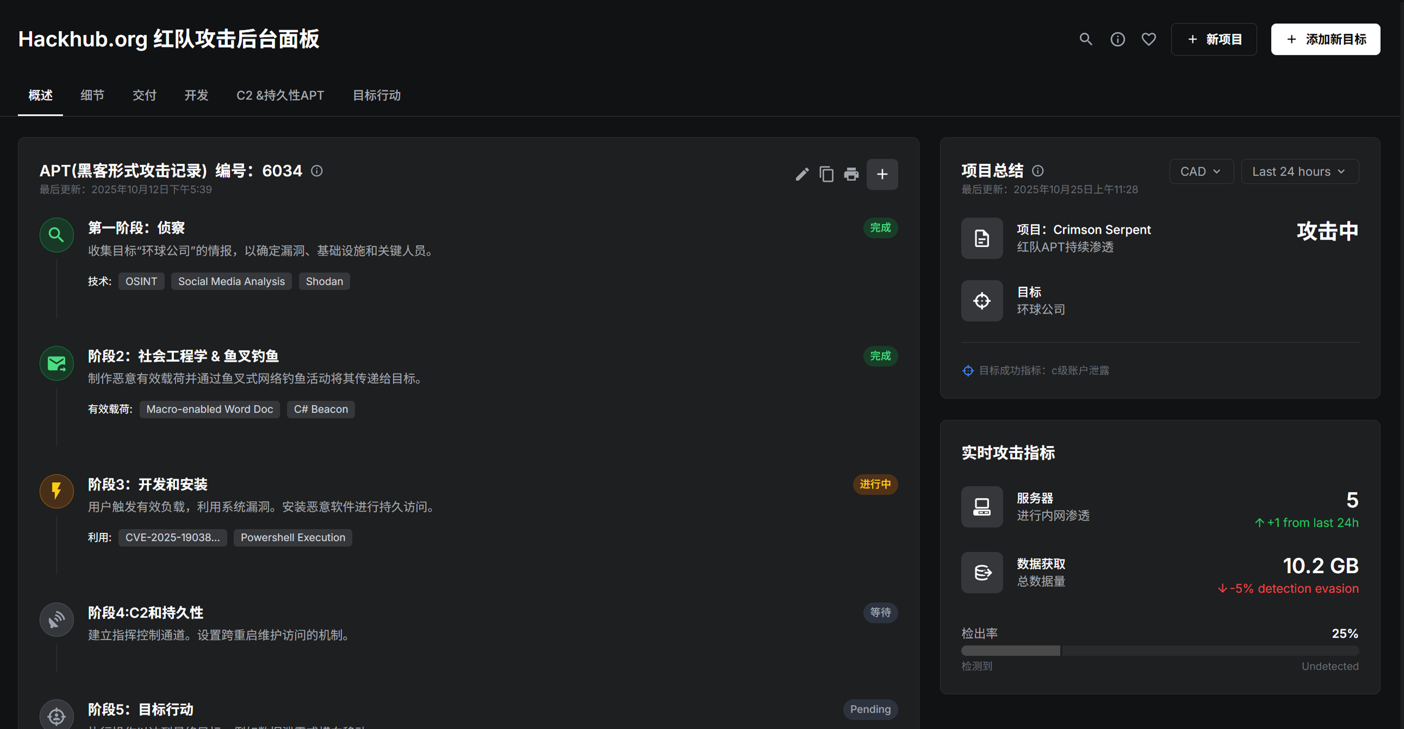Click the broadcast icon next to 阶段4 C2和持久性
The width and height of the screenshot is (1404, 729).
pyautogui.click(x=56, y=620)
